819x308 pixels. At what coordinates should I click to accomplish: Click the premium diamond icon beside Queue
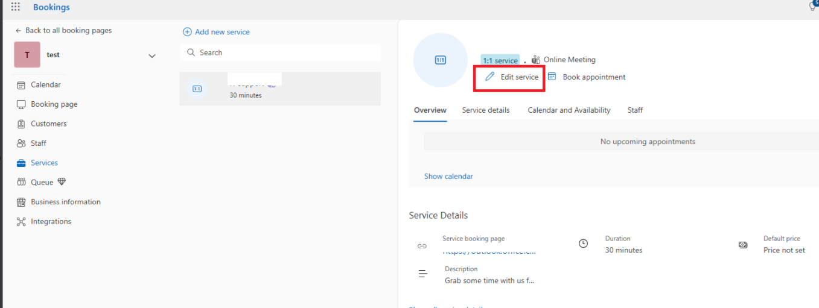(62, 182)
